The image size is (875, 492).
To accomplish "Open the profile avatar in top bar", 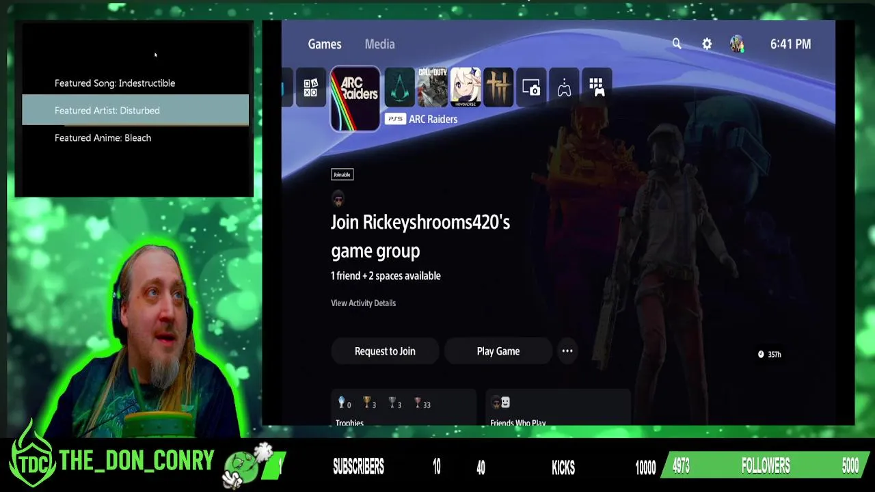I will [x=736, y=44].
